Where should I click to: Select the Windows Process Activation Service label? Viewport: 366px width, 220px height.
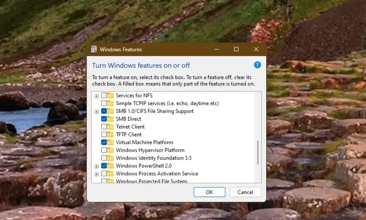tap(157, 174)
